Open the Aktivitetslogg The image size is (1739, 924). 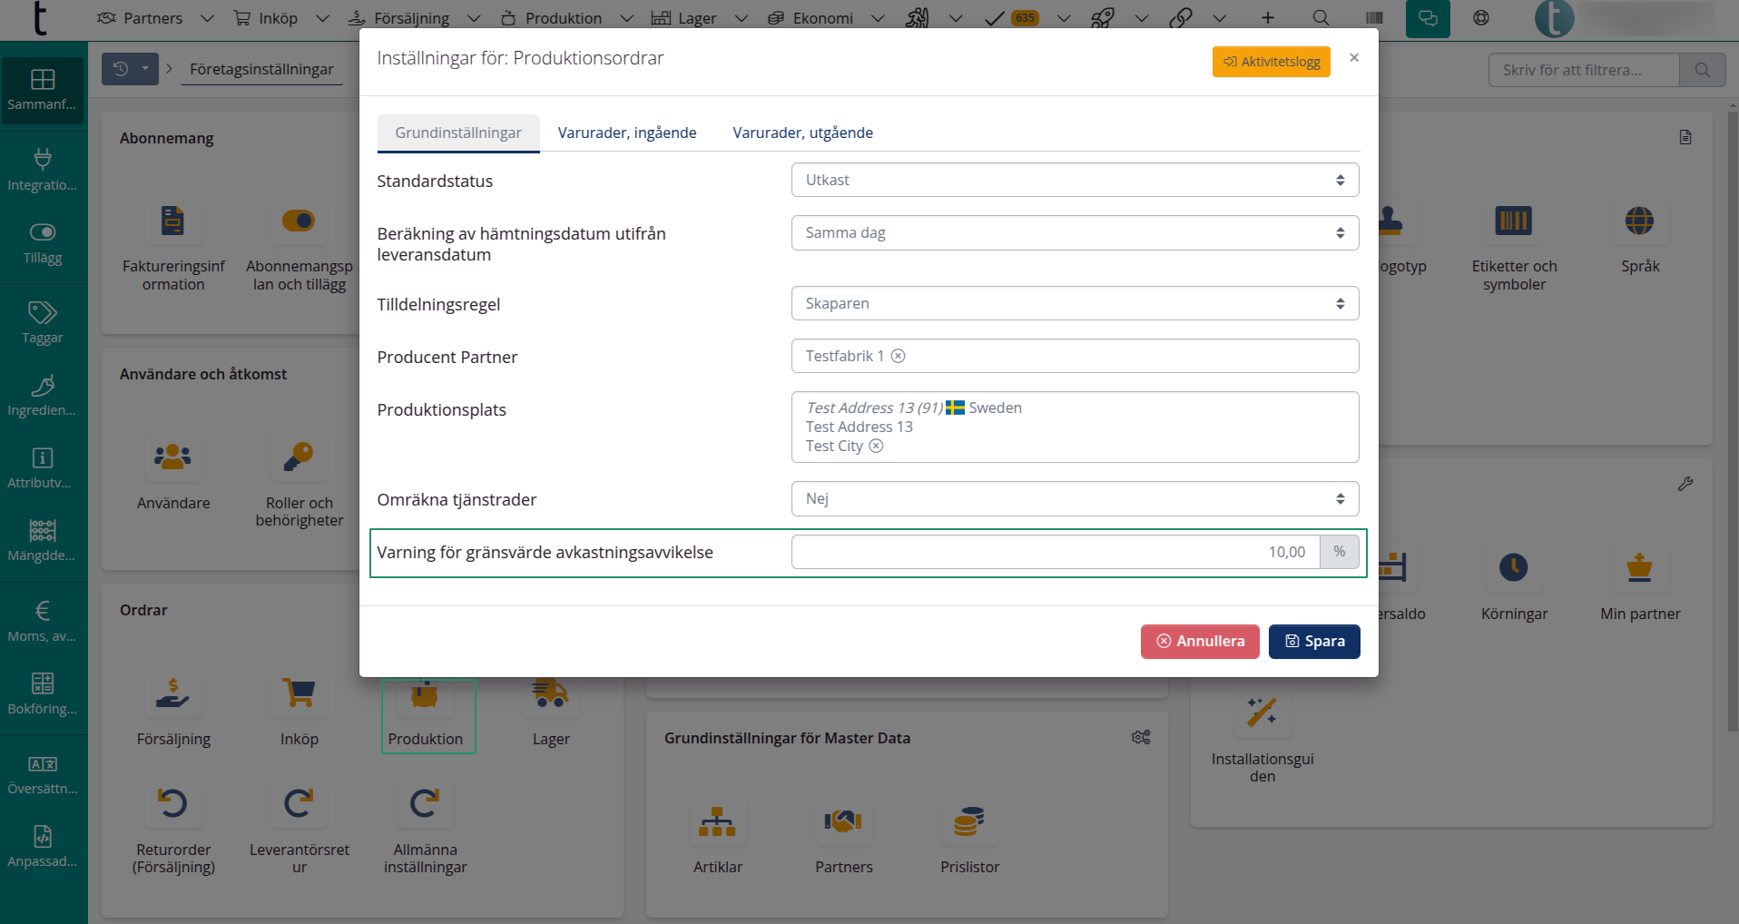pos(1271,62)
